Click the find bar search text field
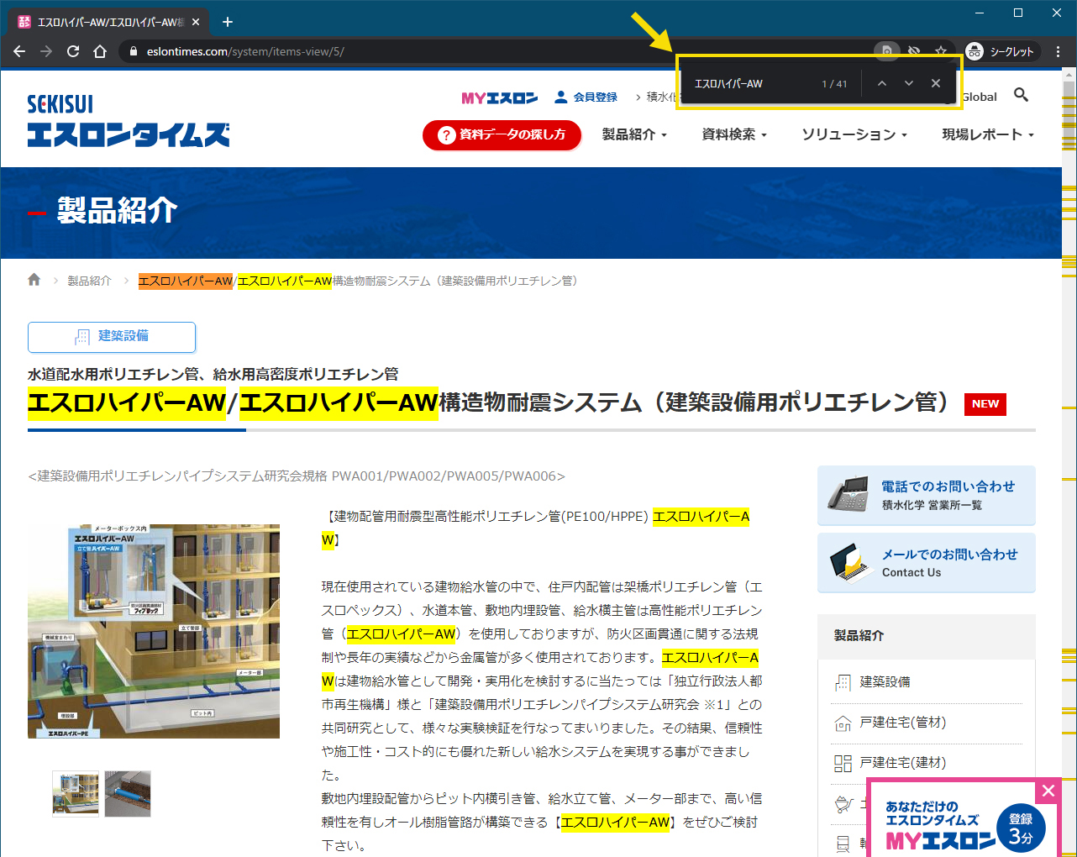 point(752,83)
